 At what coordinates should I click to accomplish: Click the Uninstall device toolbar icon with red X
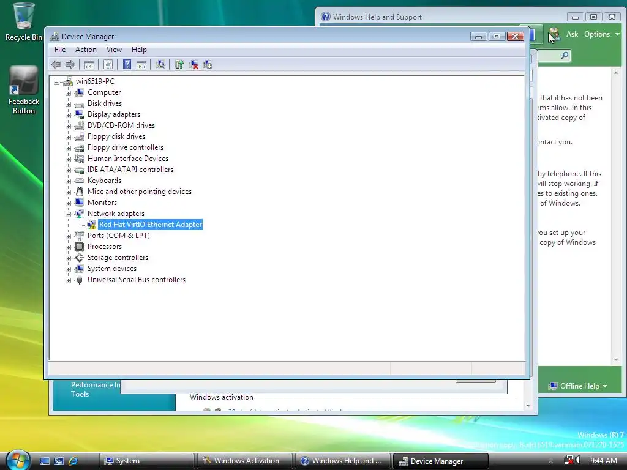pyautogui.click(x=193, y=64)
